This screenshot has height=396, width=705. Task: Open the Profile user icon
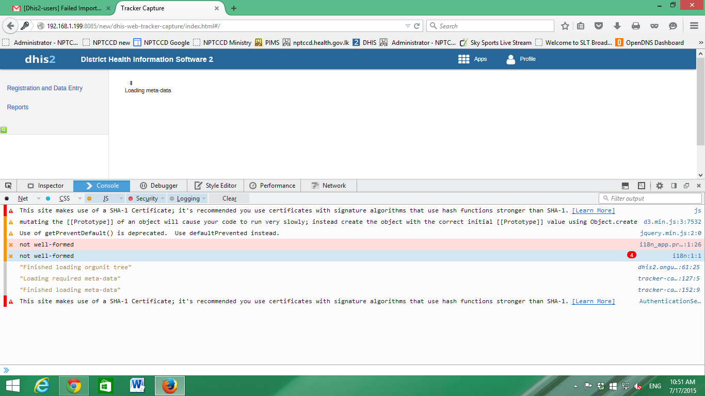[511, 59]
